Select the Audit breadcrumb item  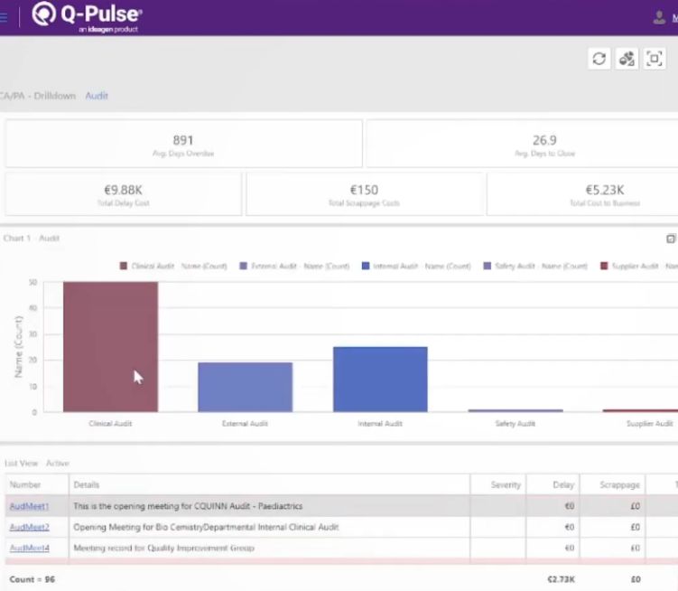97,96
